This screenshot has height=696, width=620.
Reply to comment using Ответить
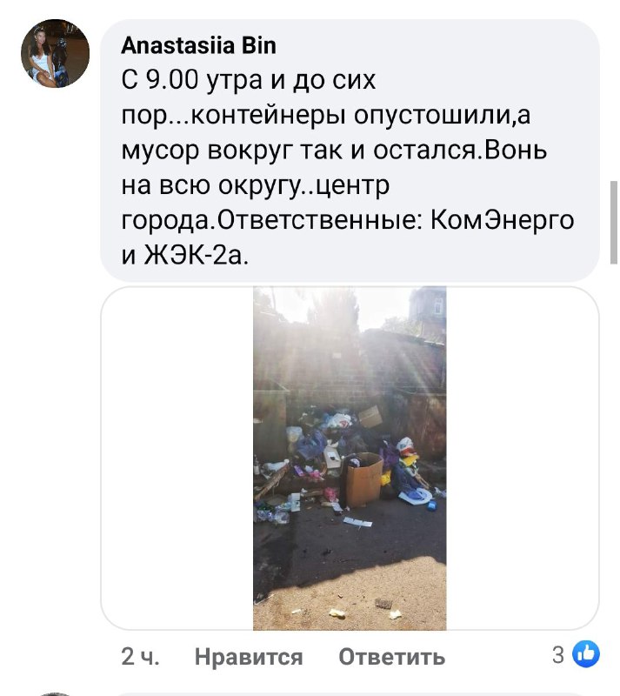point(391,656)
